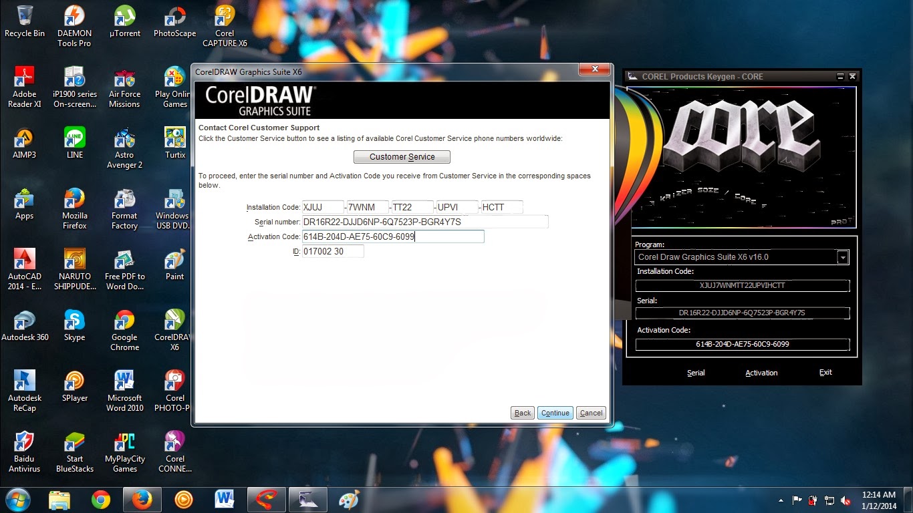Open Autodesk 360 desktop icon
Viewport: 913px width, 513px height.
tap(25, 325)
